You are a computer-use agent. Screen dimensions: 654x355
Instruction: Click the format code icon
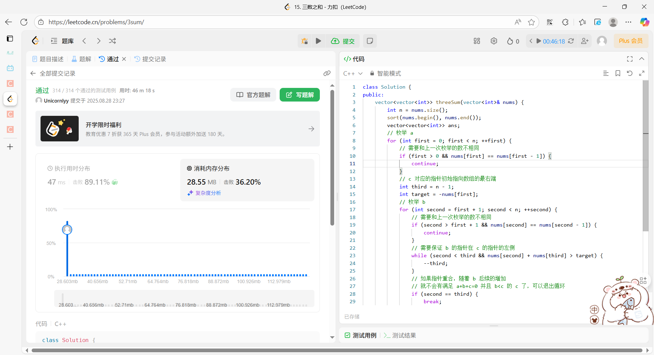coord(606,73)
